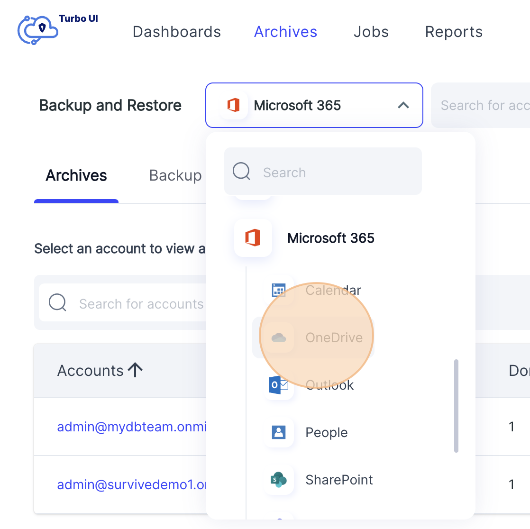This screenshot has width=530, height=529.
Task: Click the Calendar icon in the service list
Action: [279, 290]
